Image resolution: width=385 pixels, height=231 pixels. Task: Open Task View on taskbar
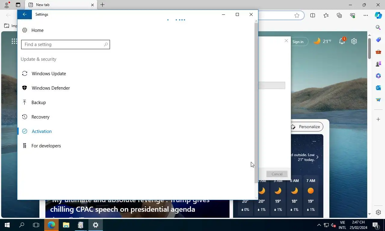(x=36, y=225)
